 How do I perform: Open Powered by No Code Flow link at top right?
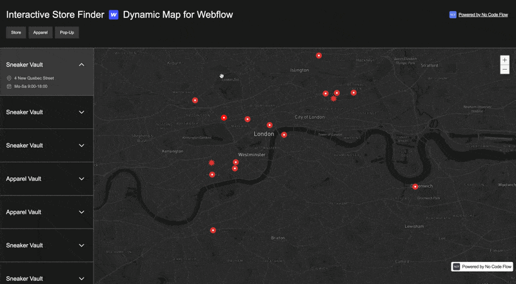coord(482,14)
